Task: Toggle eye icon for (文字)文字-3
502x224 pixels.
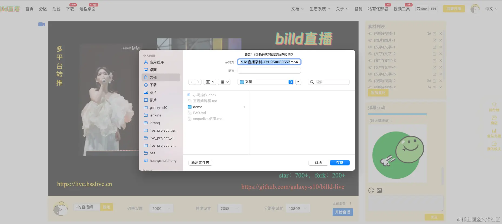Action: pos(370,61)
